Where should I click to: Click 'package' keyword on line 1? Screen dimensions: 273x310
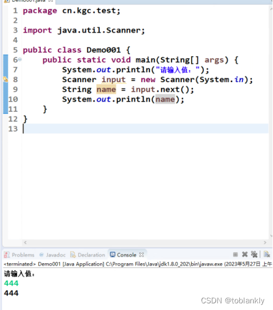click(40, 11)
